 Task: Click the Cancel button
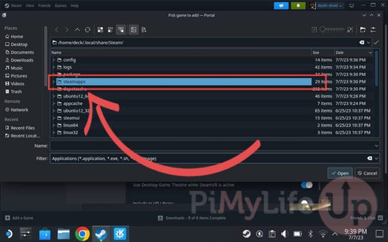367,173
